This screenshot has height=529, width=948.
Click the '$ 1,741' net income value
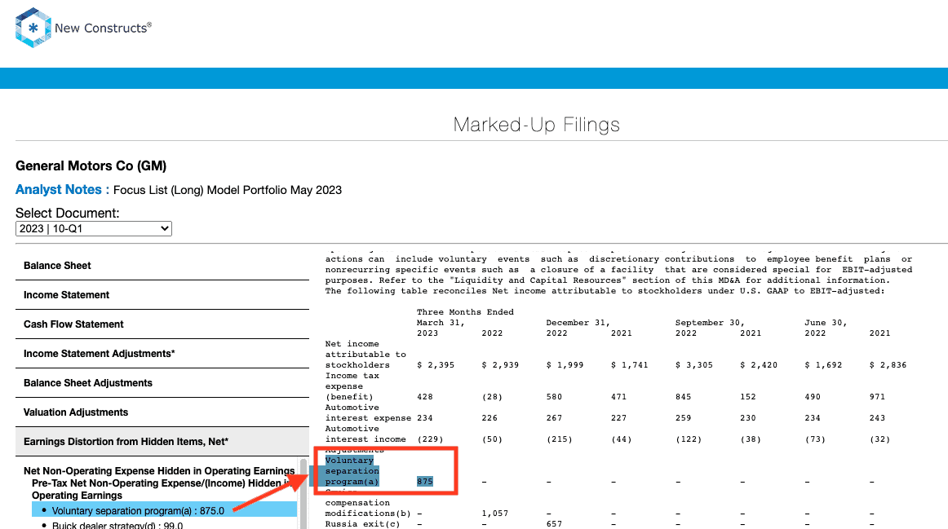[629, 365]
